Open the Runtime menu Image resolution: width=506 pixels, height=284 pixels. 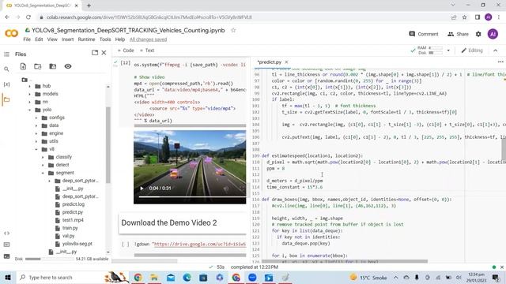tap(86, 39)
